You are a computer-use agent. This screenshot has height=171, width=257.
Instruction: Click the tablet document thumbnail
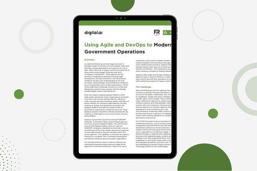click(x=125, y=87)
